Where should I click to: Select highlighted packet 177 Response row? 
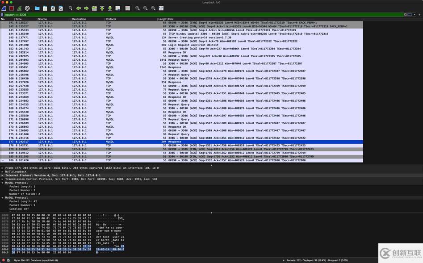(x=181, y=142)
